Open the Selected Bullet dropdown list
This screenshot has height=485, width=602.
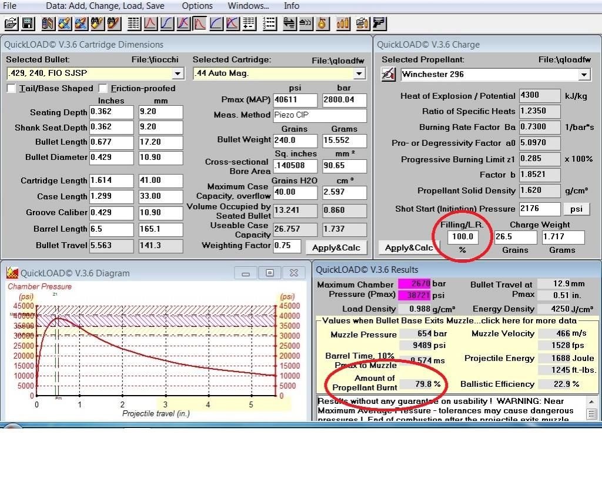(x=178, y=73)
